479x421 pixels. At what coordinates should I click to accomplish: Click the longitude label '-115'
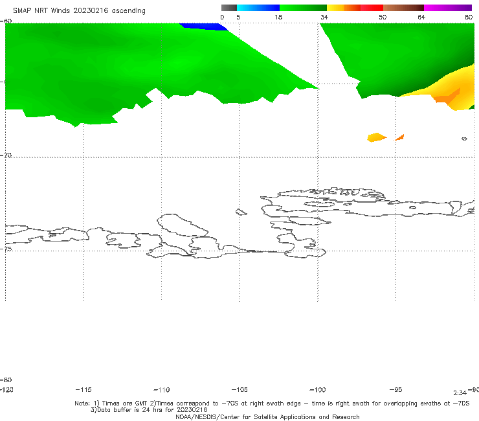coord(84,390)
